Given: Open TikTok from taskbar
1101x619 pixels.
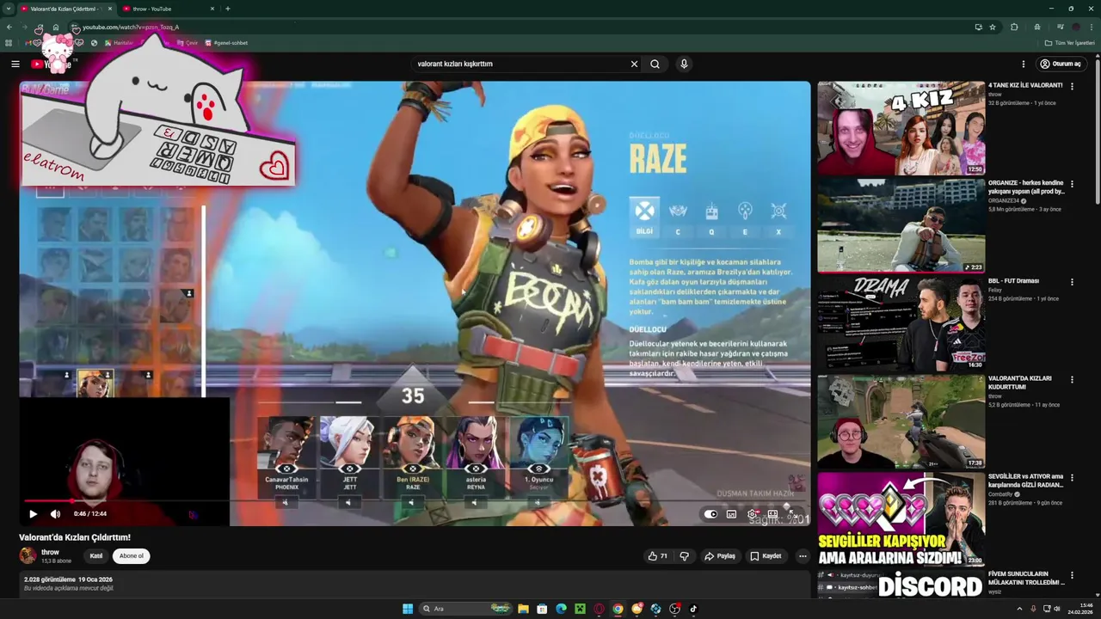Looking at the screenshot, I should 693,609.
